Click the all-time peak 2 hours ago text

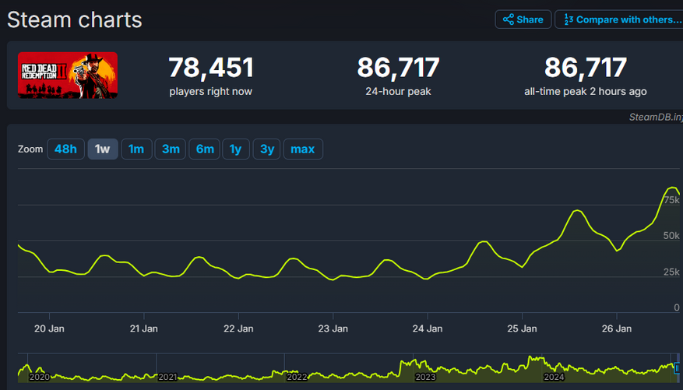586,91
